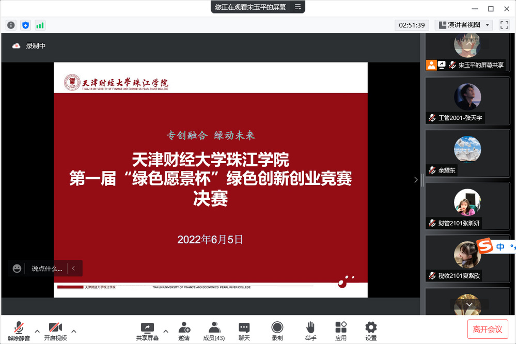Screen dimensions: 516x344
Task: Enter full screen mode
Action: 504,25
